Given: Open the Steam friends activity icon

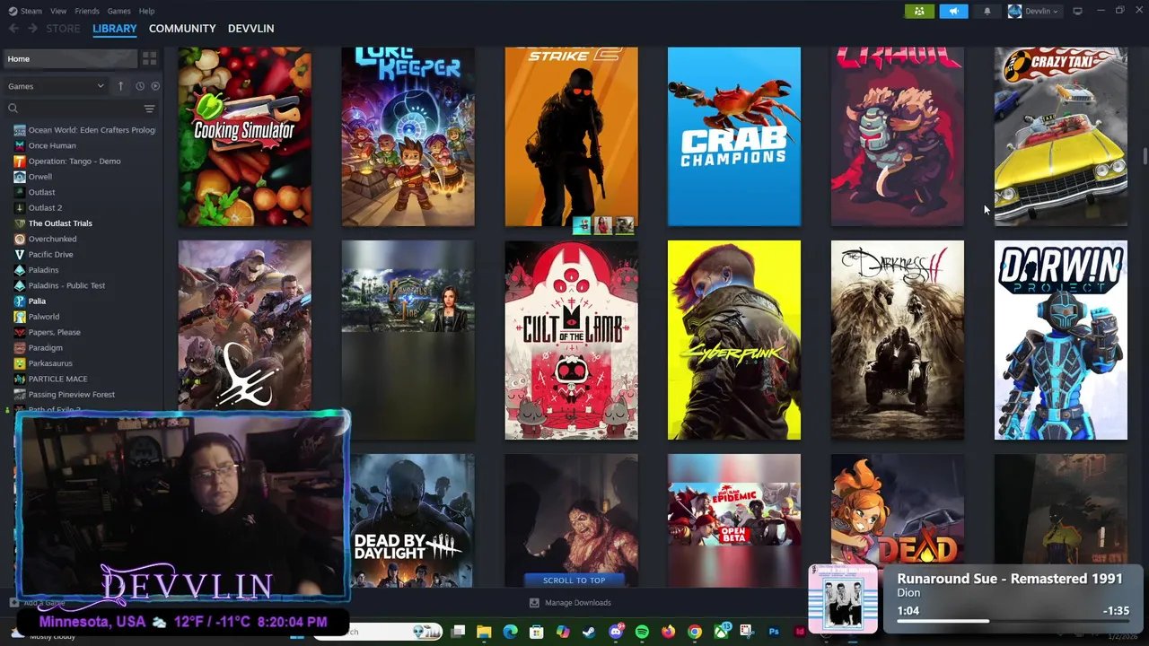Looking at the screenshot, I should point(918,11).
